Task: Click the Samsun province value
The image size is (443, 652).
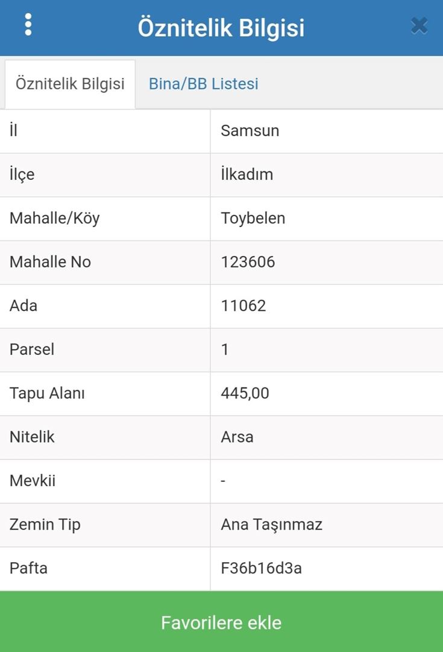Action: (250, 131)
